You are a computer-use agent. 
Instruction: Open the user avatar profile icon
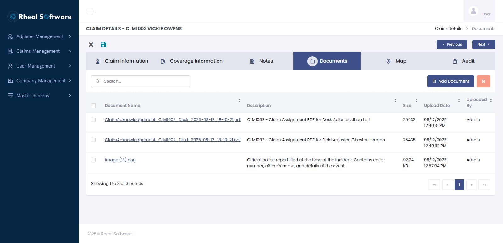click(x=473, y=11)
